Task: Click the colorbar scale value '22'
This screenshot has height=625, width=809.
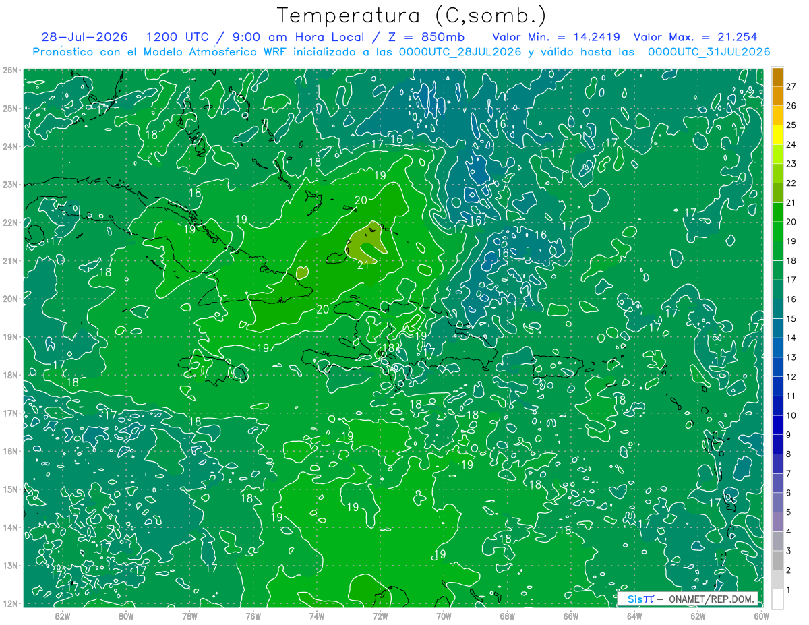Action: 791,183
